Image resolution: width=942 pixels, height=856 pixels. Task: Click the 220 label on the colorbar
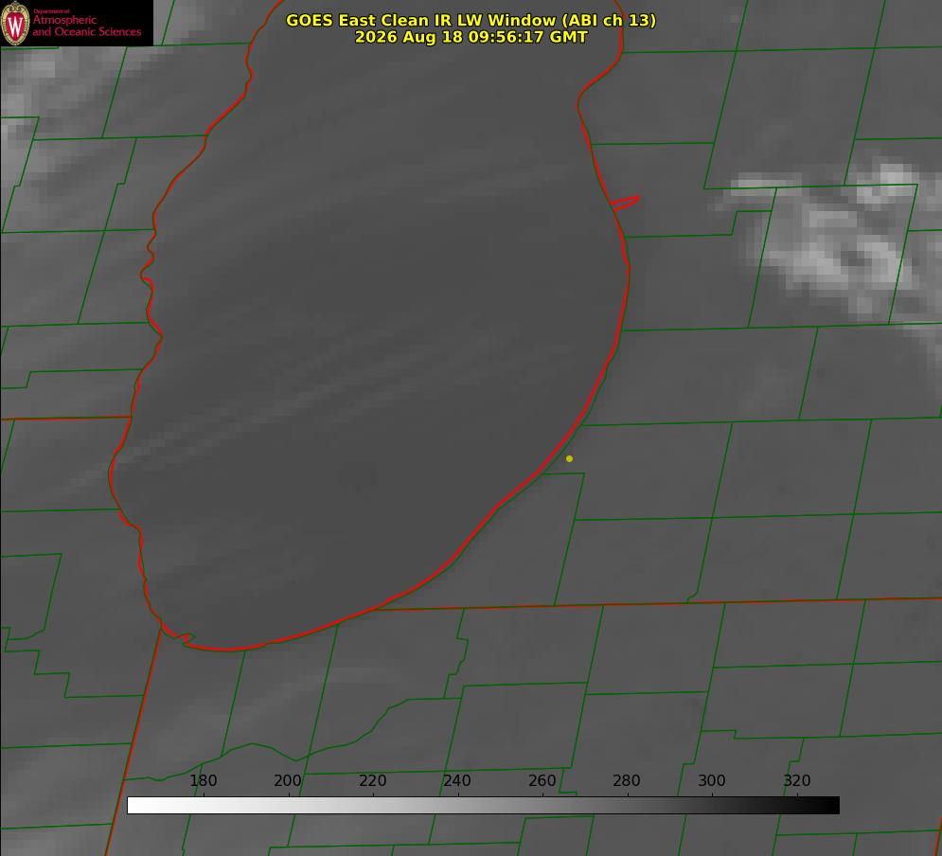tap(372, 780)
